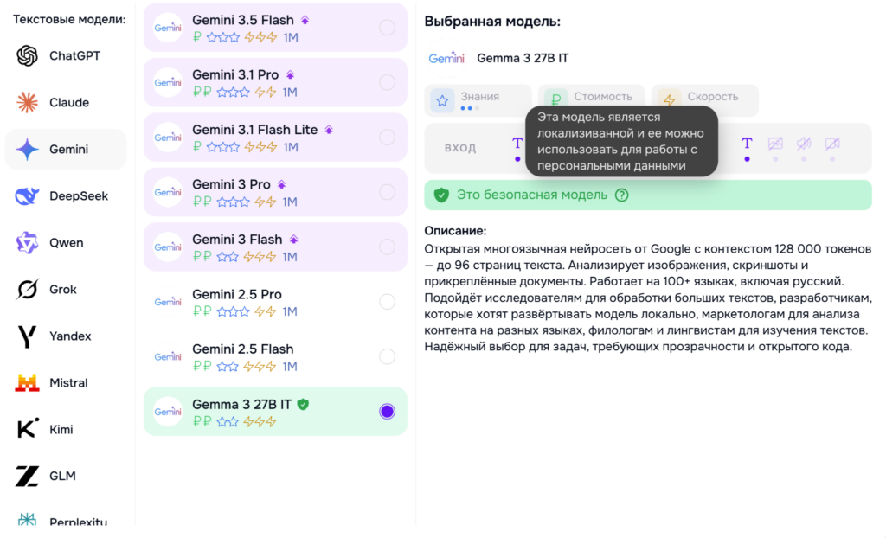
Task: Click the premium badge next to Gemini 3 Pro
Action: (x=282, y=185)
